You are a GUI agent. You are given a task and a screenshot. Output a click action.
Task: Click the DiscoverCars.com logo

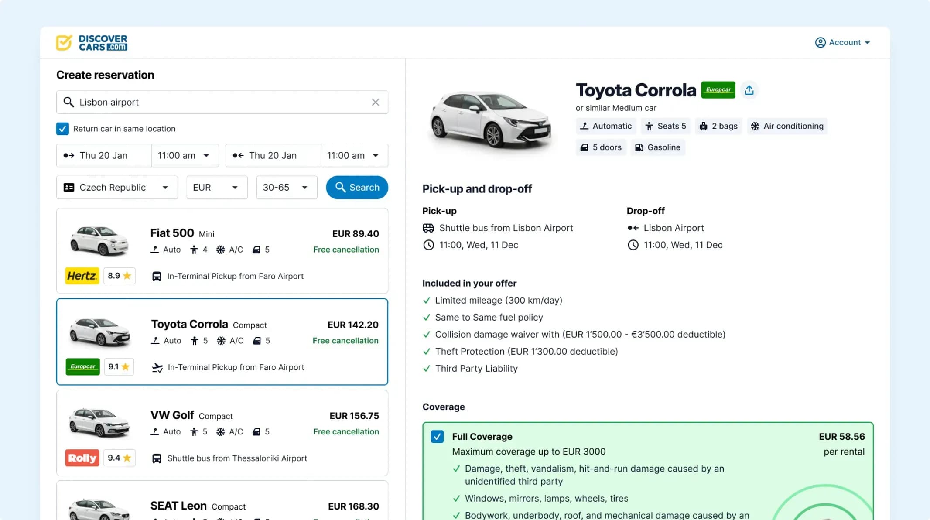(x=92, y=42)
